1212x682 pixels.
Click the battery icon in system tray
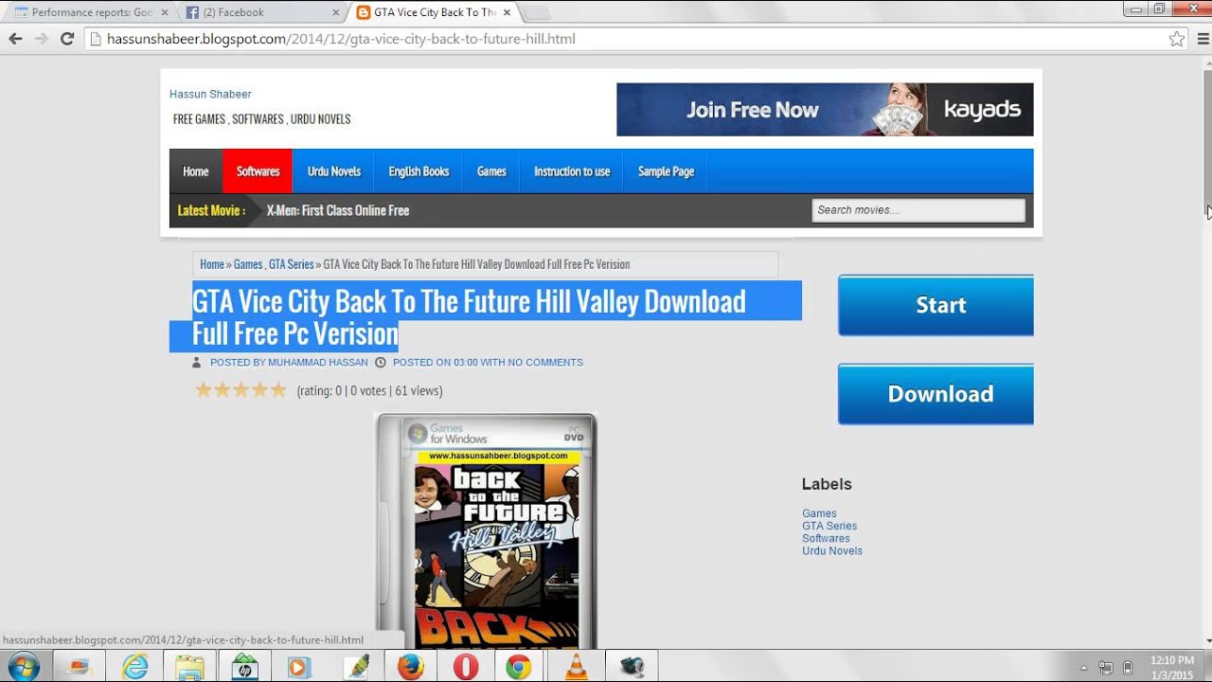1128,667
